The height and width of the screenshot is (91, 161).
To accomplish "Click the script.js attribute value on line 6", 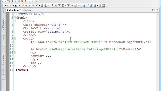I will 56,32.
